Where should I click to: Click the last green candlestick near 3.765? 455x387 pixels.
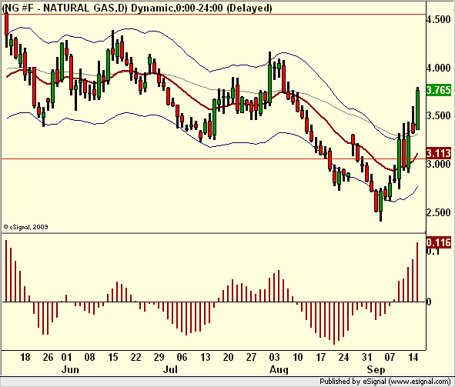pyautogui.click(x=418, y=109)
